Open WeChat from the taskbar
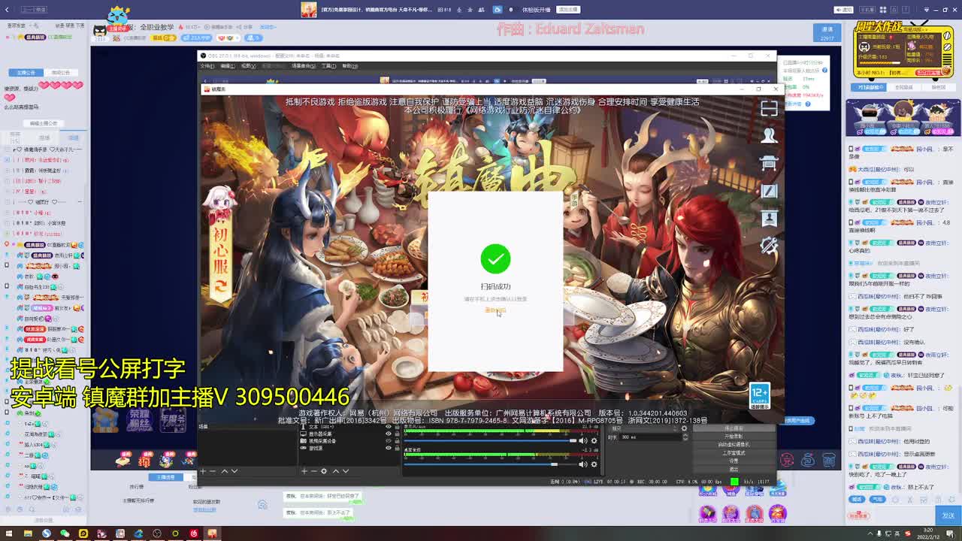 click(x=64, y=533)
